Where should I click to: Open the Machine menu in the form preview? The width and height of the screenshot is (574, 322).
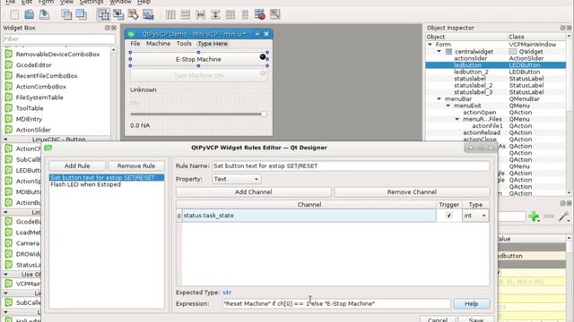158,44
